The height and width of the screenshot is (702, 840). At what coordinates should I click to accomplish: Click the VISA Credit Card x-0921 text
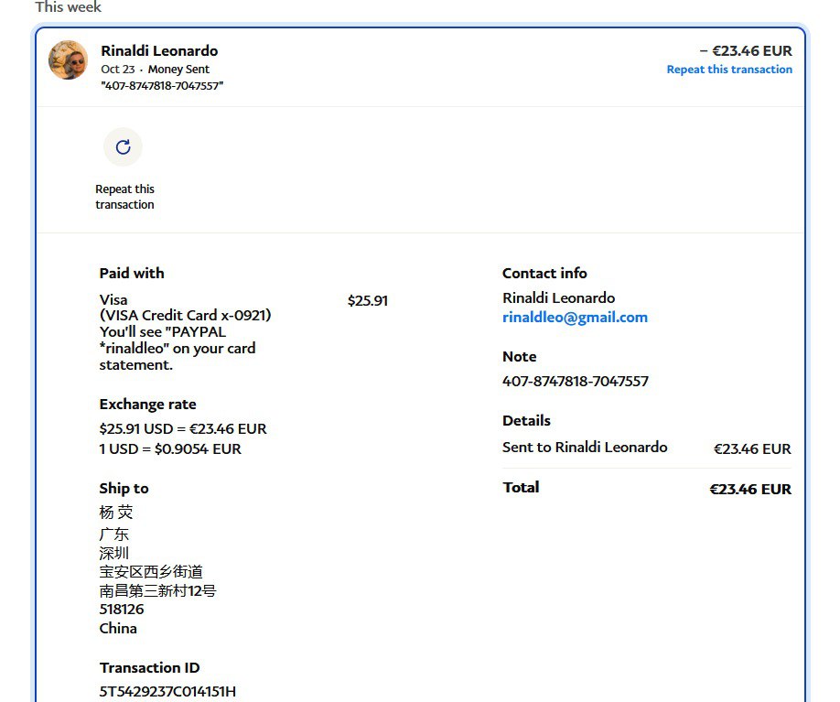(185, 316)
